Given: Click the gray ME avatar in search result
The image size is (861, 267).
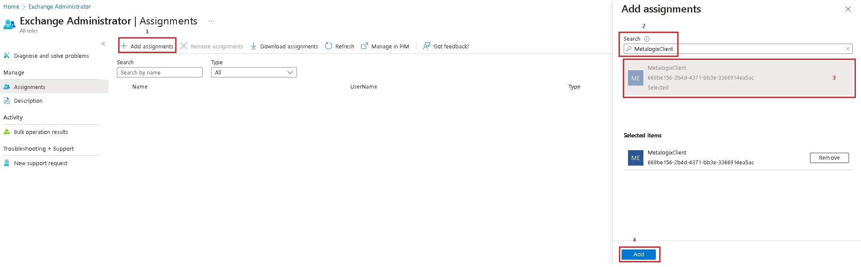Looking at the screenshot, I should tap(636, 78).
